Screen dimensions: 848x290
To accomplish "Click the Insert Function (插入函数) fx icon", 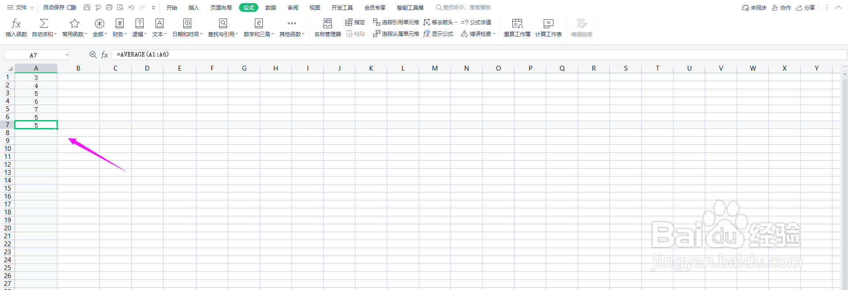I will pyautogui.click(x=16, y=23).
